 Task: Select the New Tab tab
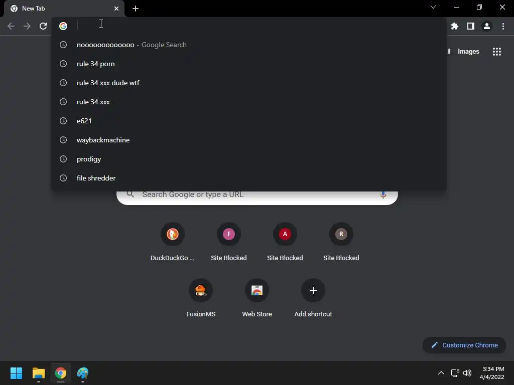point(64,9)
